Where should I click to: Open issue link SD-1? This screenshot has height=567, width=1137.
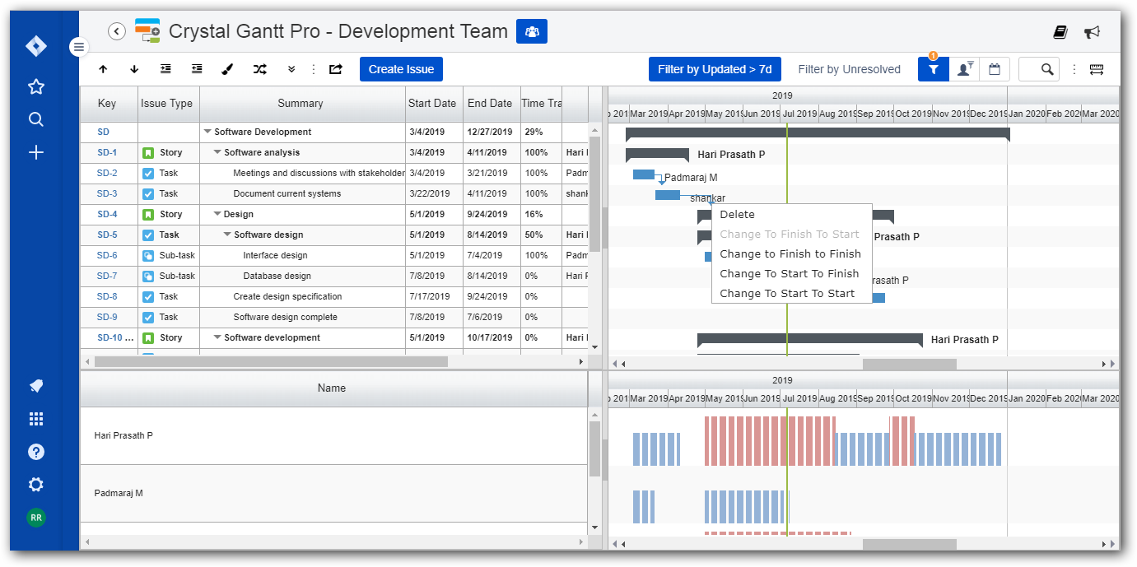pyautogui.click(x=107, y=152)
